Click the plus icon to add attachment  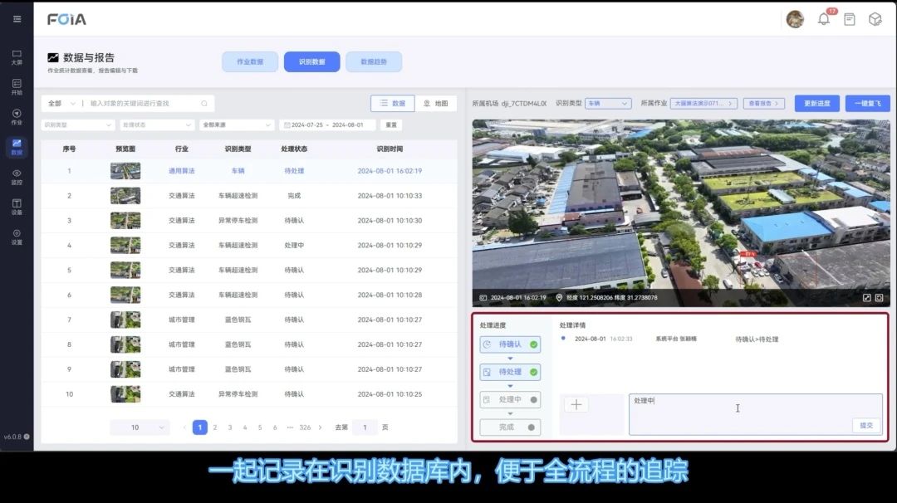[576, 405]
